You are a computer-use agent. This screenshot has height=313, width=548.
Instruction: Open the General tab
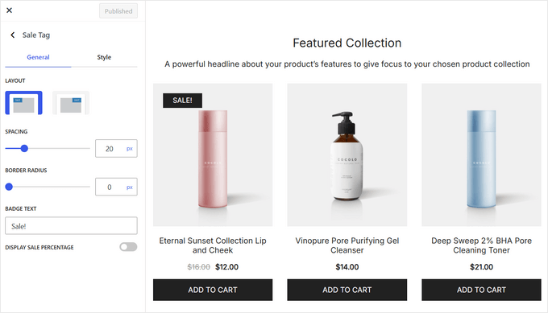tap(38, 57)
